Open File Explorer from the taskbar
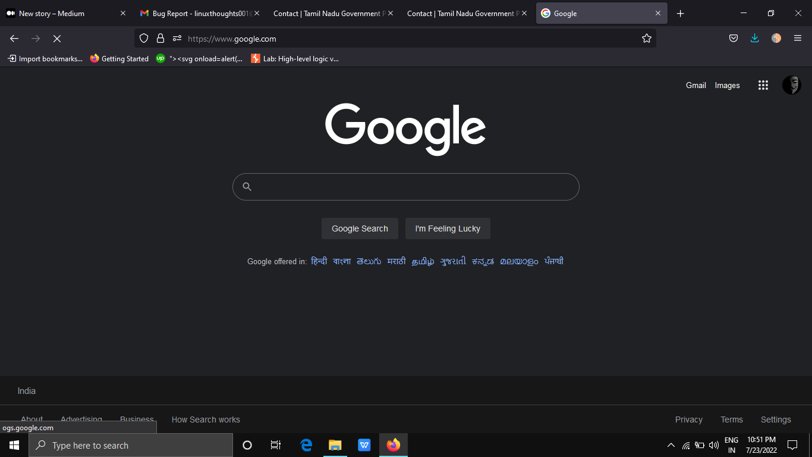Image resolution: width=812 pixels, height=457 pixels. [x=335, y=445]
